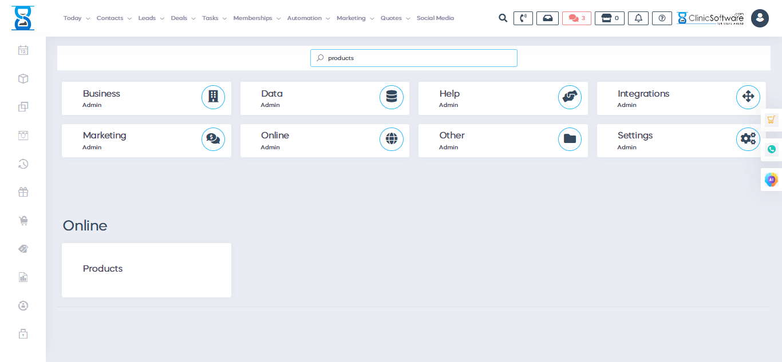
Task: Click the user profile avatar
Action: (760, 18)
